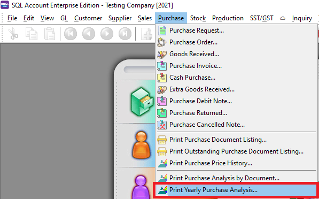Screen dimensions: 319x199
Task: Click the Purchase Invoice icon
Action: 162,66
